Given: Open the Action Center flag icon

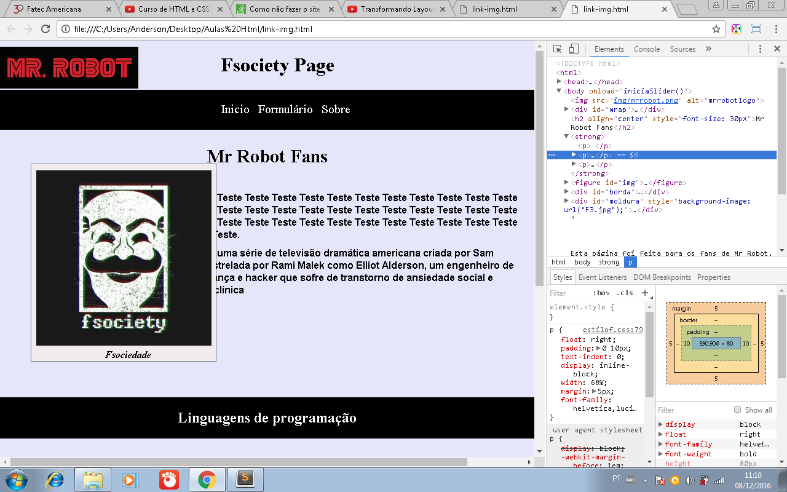Looking at the screenshot, I should tap(660, 480).
